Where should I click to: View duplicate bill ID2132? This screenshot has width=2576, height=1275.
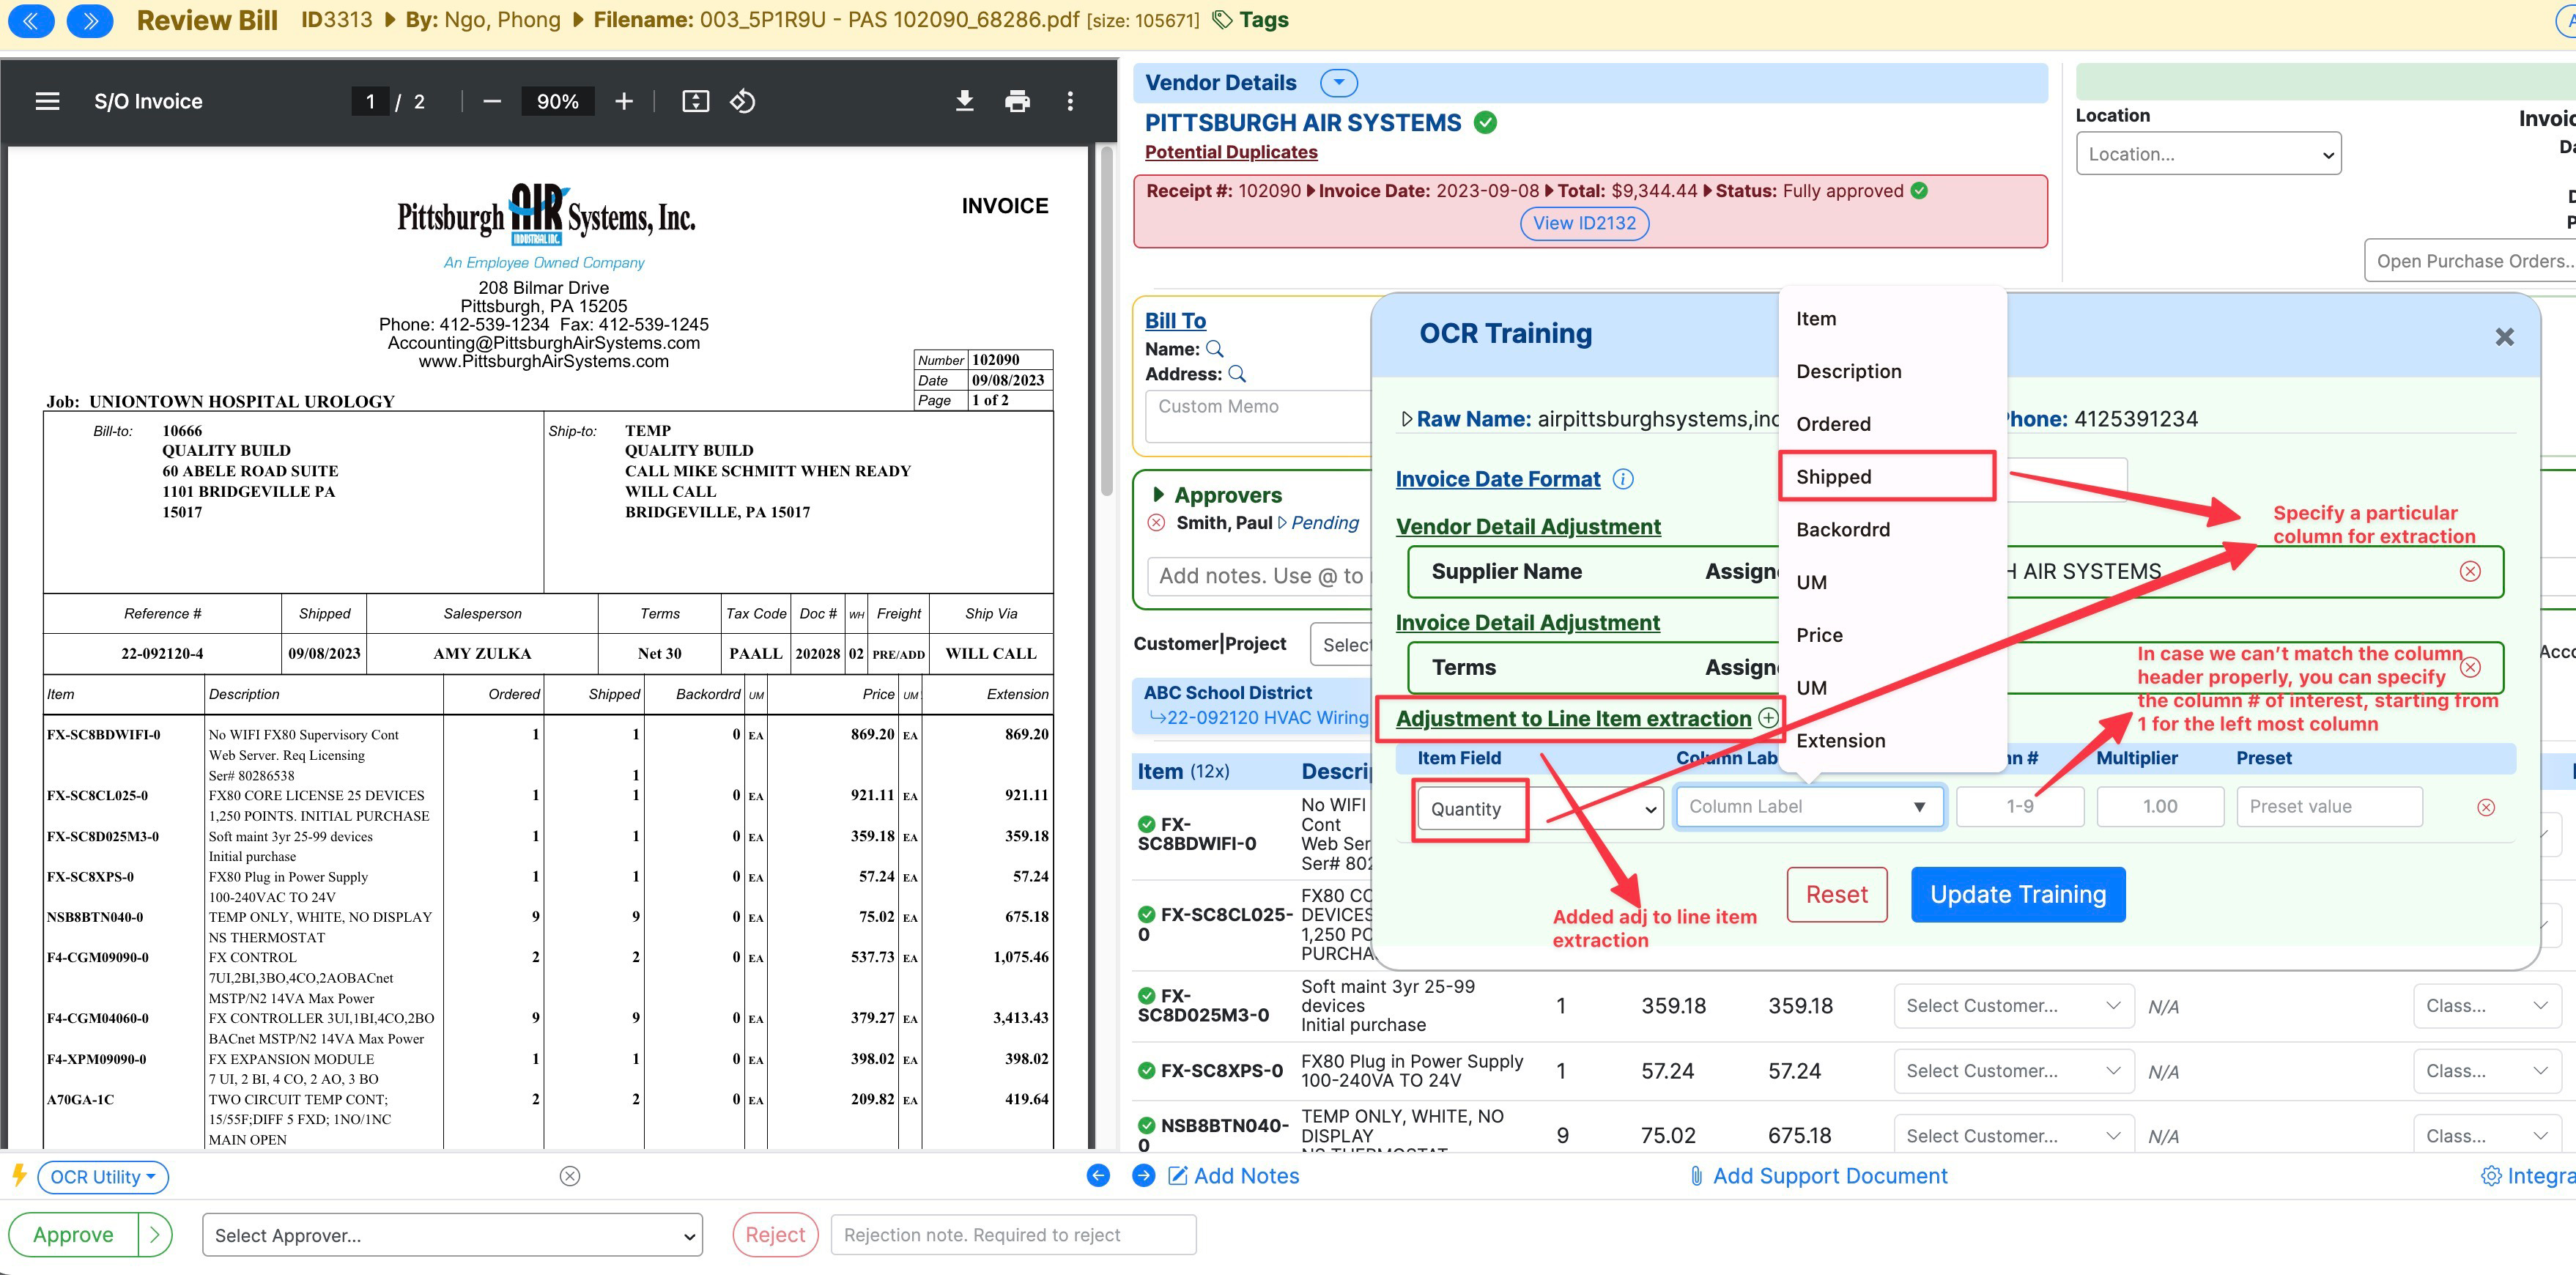[x=1584, y=223]
